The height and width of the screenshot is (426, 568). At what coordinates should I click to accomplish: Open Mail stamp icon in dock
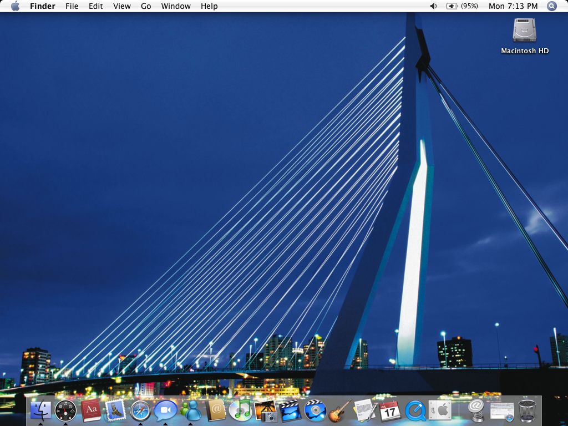pos(115,411)
